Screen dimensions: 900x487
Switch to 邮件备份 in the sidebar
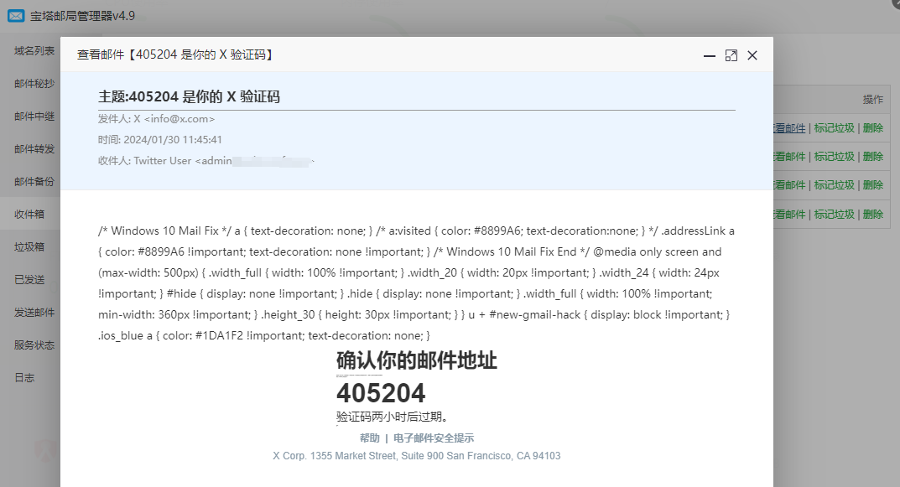pos(34,182)
